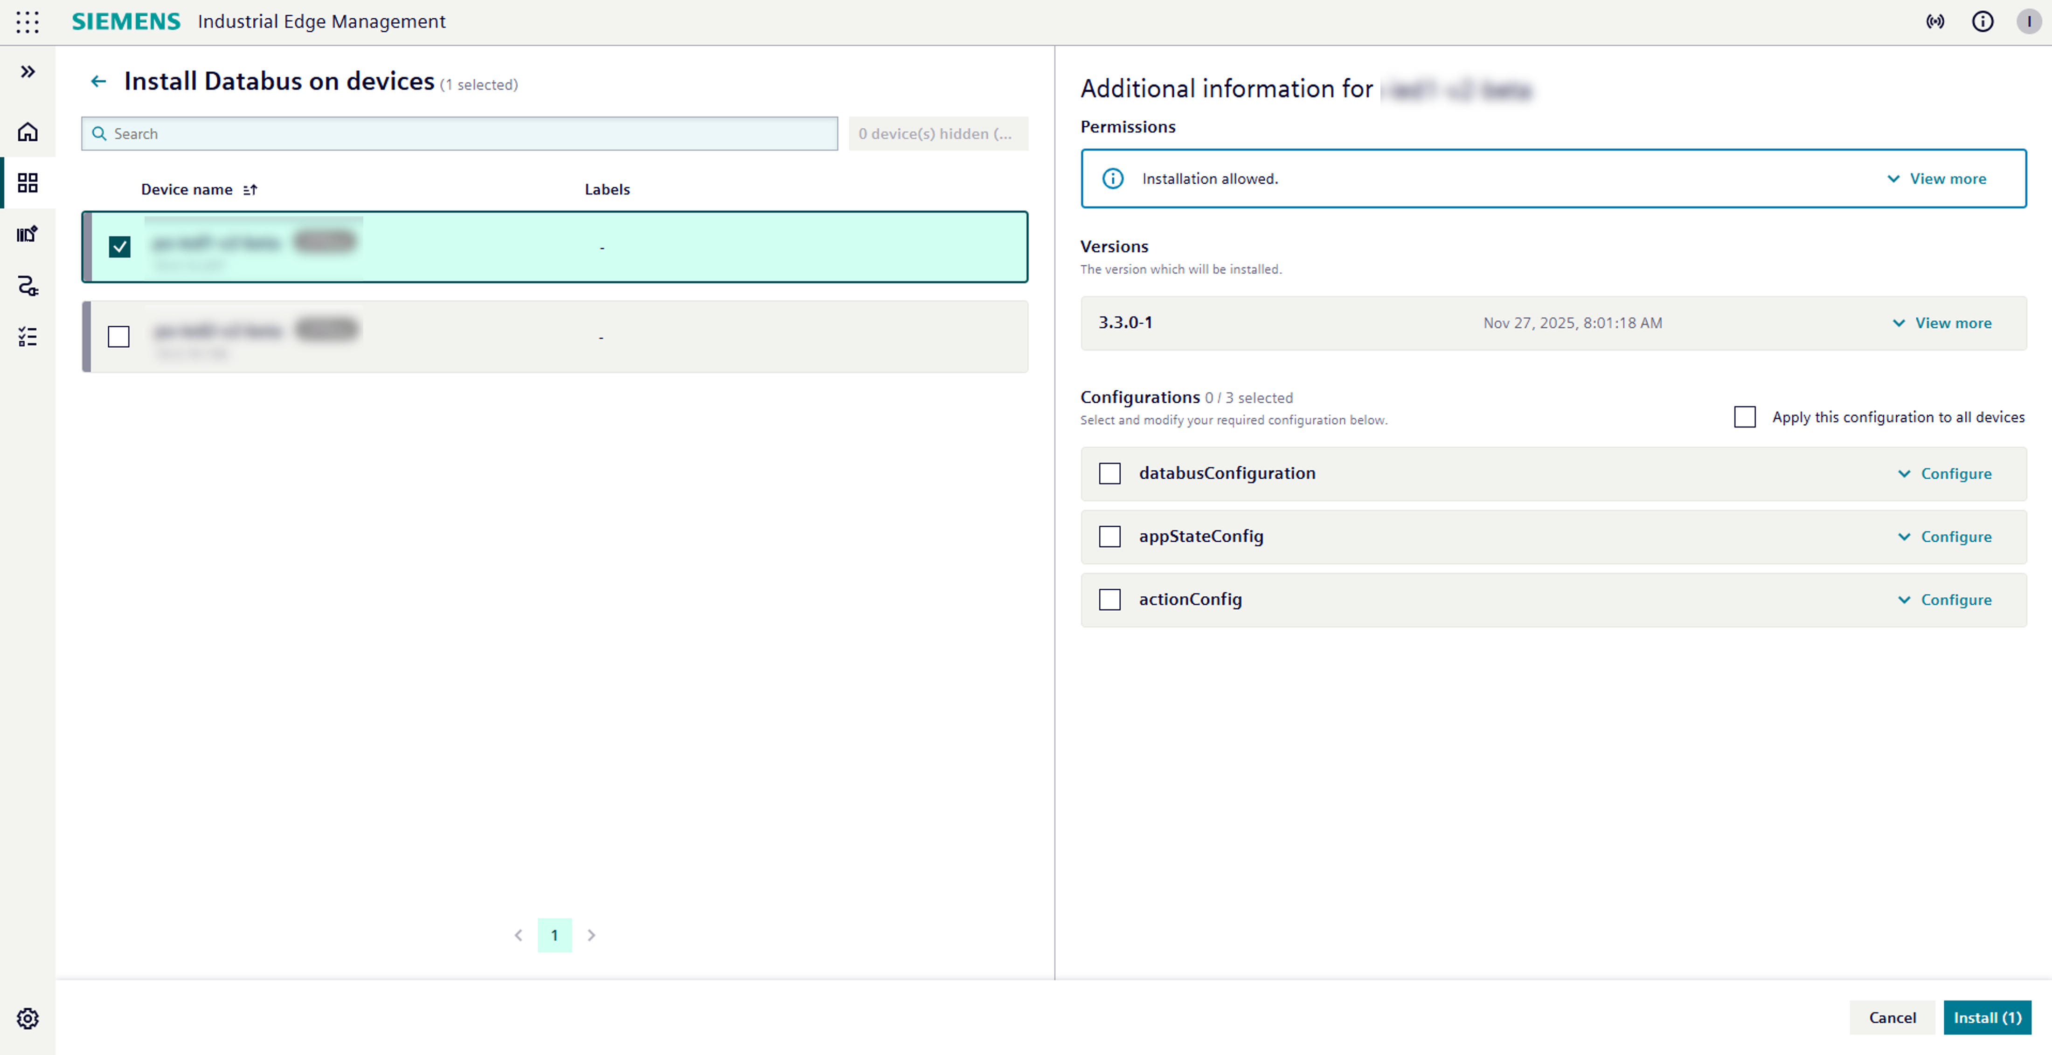Expand the sidebar navigation chevrons

point(28,72)
